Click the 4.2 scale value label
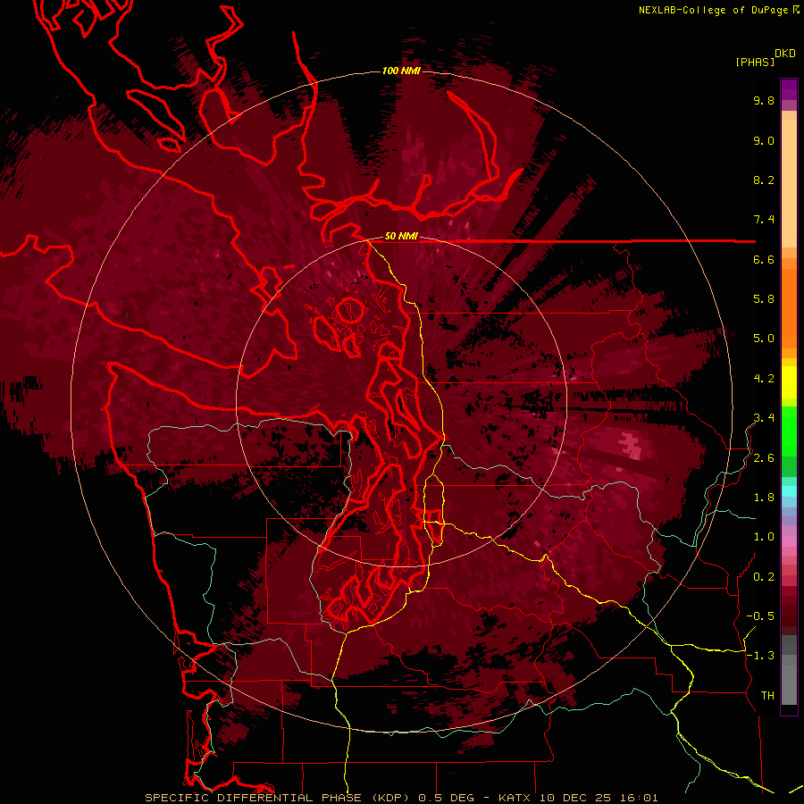Image resolution: width=804 pixels, height=804 pixels. 764,379
